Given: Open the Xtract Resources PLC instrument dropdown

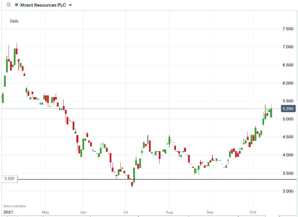Looking at the screenshot, I should point(70,5).
